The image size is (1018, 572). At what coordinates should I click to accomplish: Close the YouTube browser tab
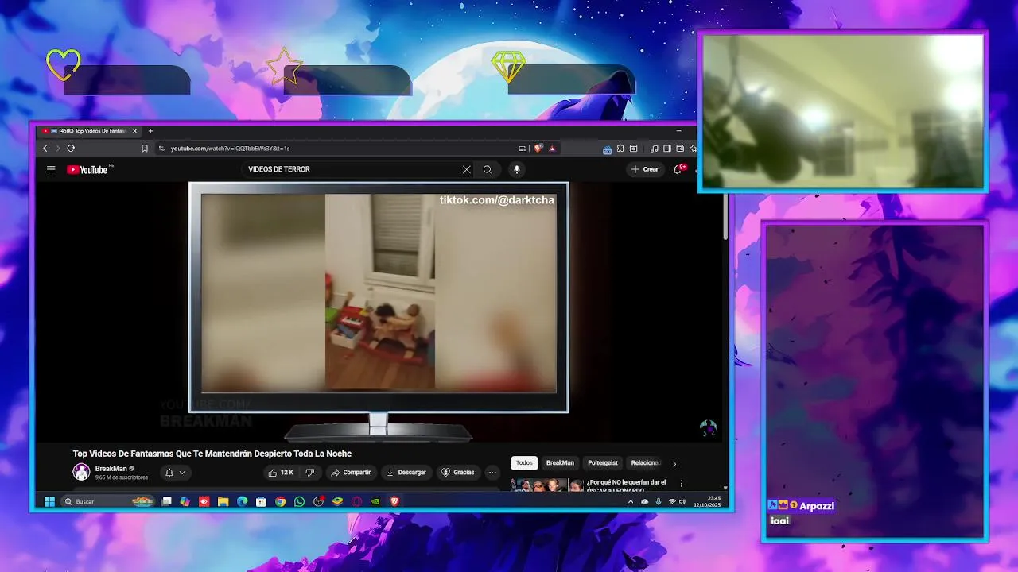point(134,131)
